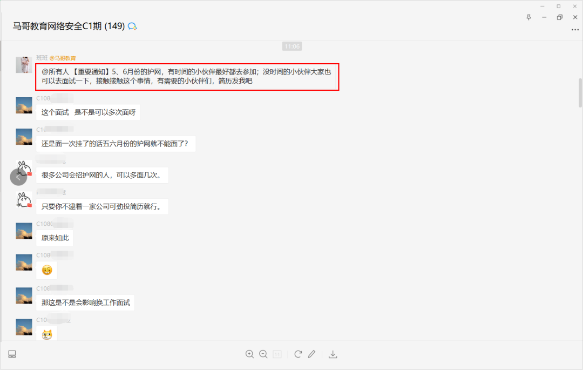Click the '原来如此' message bubble
Viewport: 583px width, 370px height.
[x=55, y=238]
